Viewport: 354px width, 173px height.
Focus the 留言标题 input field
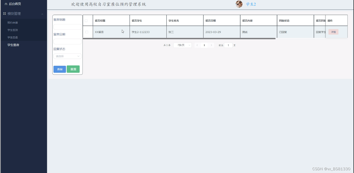click(67, 27)
